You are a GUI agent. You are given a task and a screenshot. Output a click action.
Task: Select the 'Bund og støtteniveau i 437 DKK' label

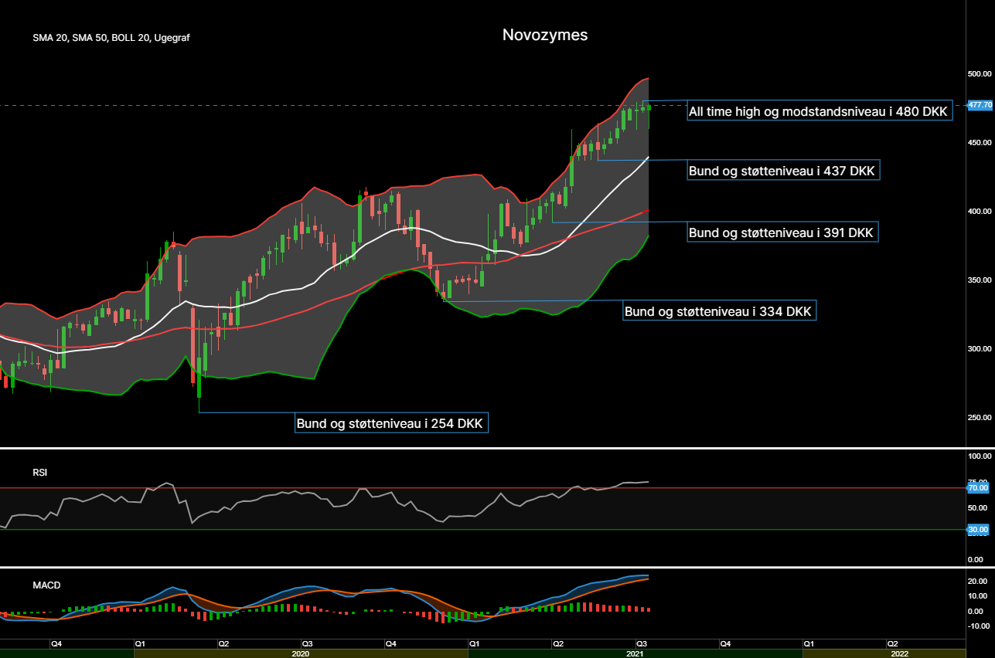(x=782, y=171)
